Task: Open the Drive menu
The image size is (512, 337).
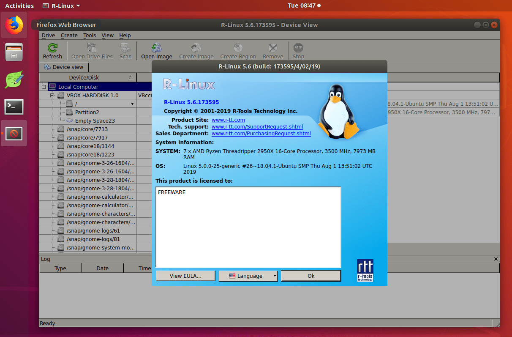Action: pos(48,36)
